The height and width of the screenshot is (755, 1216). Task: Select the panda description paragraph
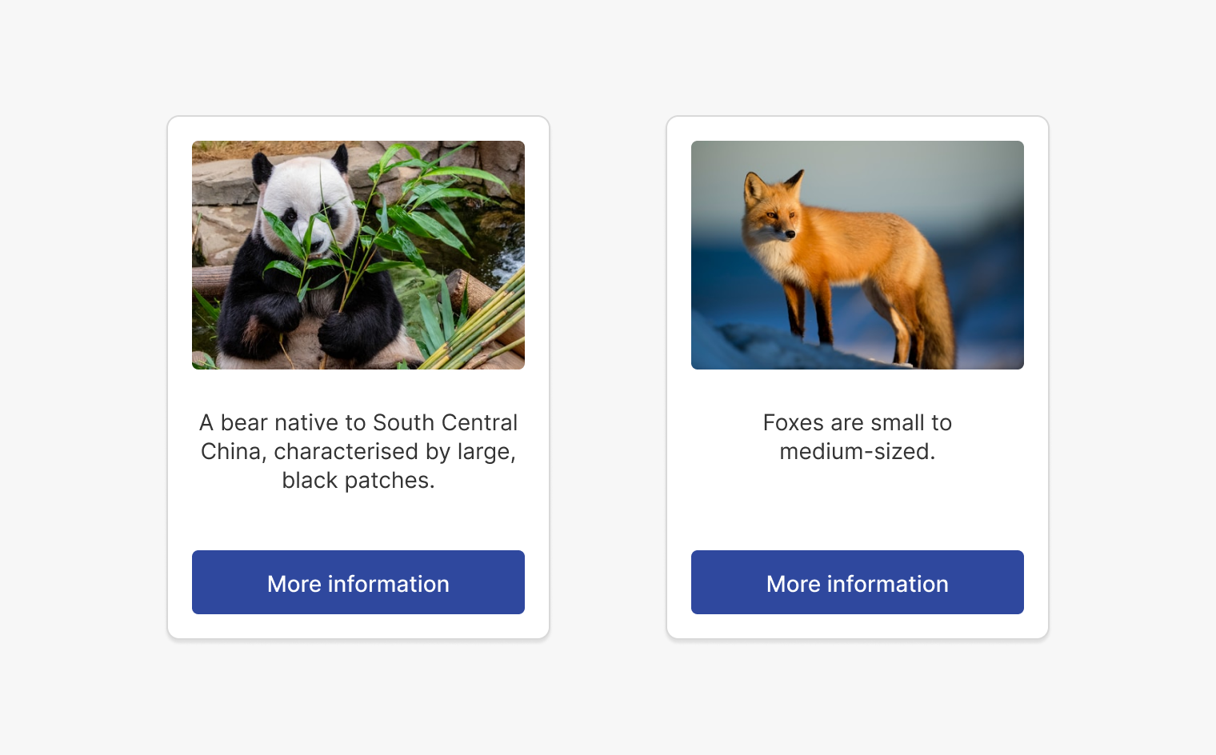pos(358,451)
